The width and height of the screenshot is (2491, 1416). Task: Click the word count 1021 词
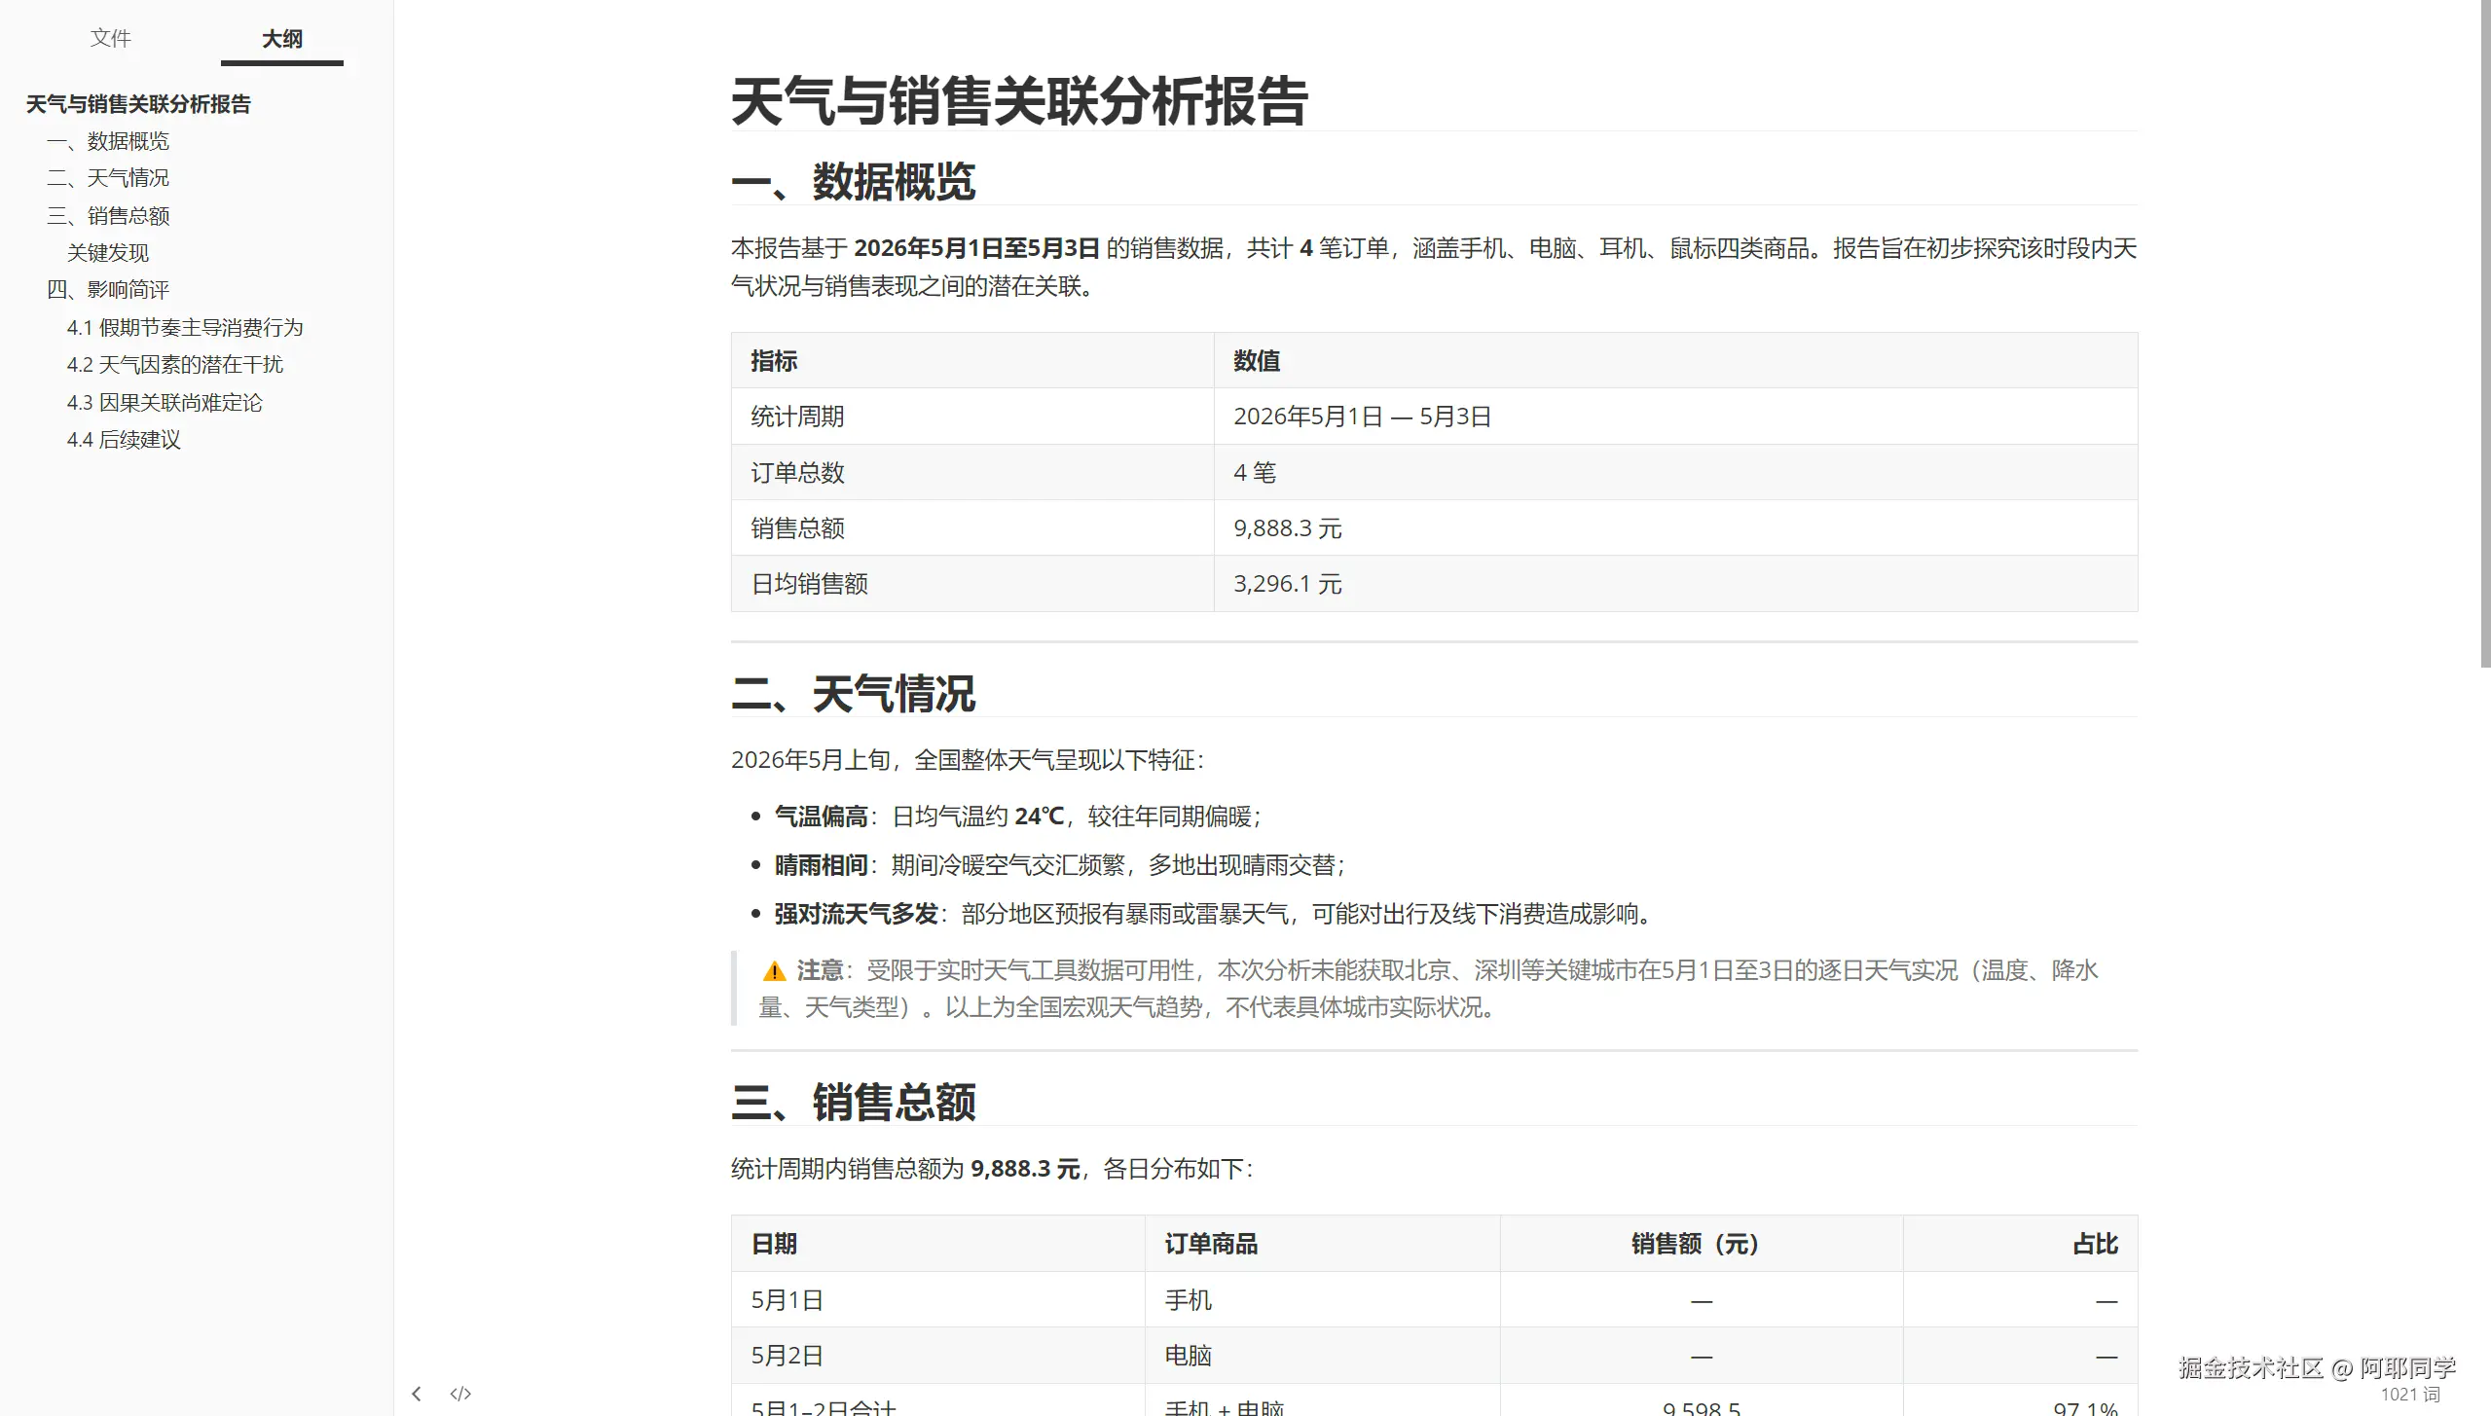point(2410,1394)
